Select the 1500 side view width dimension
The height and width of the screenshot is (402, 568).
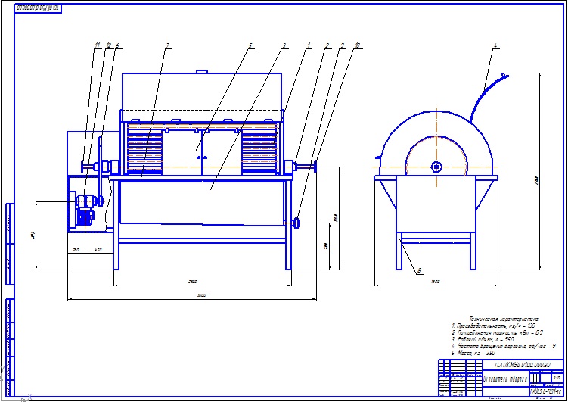[436, 282]
